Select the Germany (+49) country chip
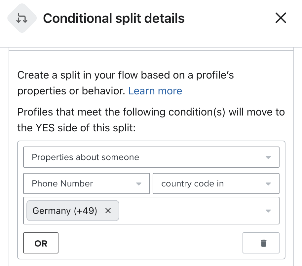 [x=66, y=211]
